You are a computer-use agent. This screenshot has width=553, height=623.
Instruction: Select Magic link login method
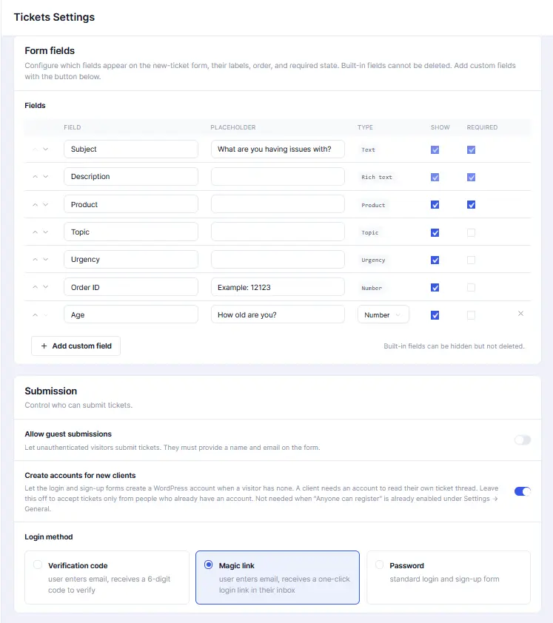(278, 577)
